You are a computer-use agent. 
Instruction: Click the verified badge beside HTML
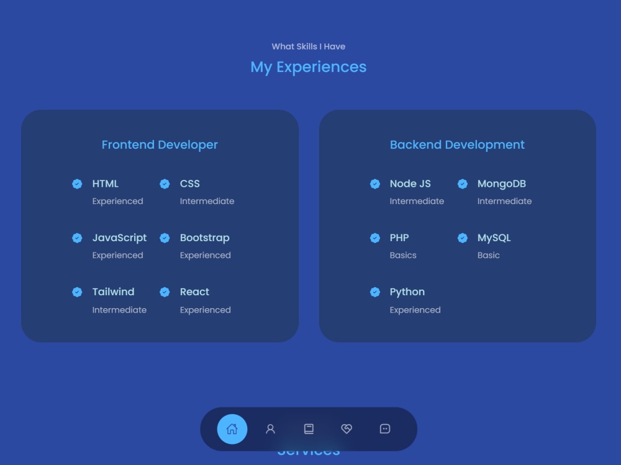77,184
